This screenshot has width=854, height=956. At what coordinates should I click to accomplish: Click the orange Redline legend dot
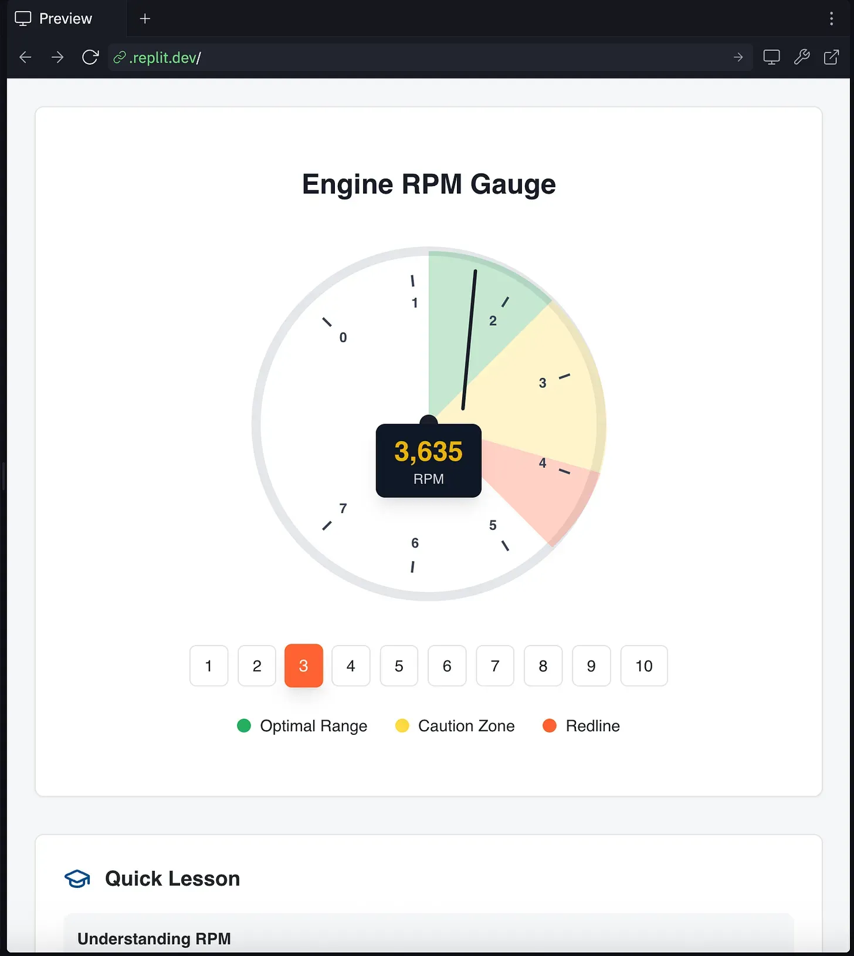click(550, 726)
